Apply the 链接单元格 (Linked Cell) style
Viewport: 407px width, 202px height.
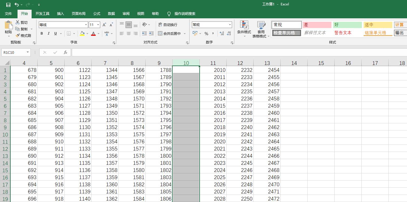point(378,33)
